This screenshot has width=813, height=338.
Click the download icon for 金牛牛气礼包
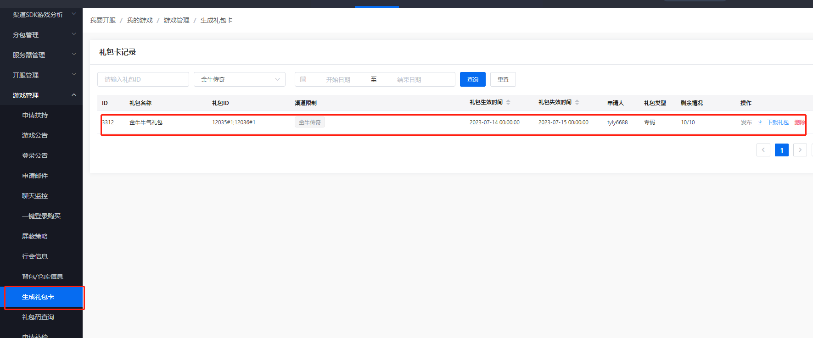760,122
